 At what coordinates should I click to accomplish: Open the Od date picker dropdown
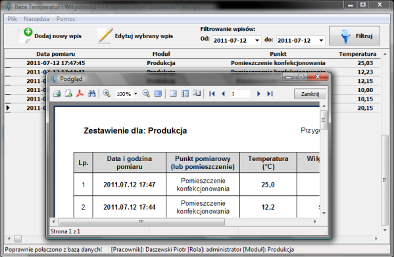[x=257, y=40]
